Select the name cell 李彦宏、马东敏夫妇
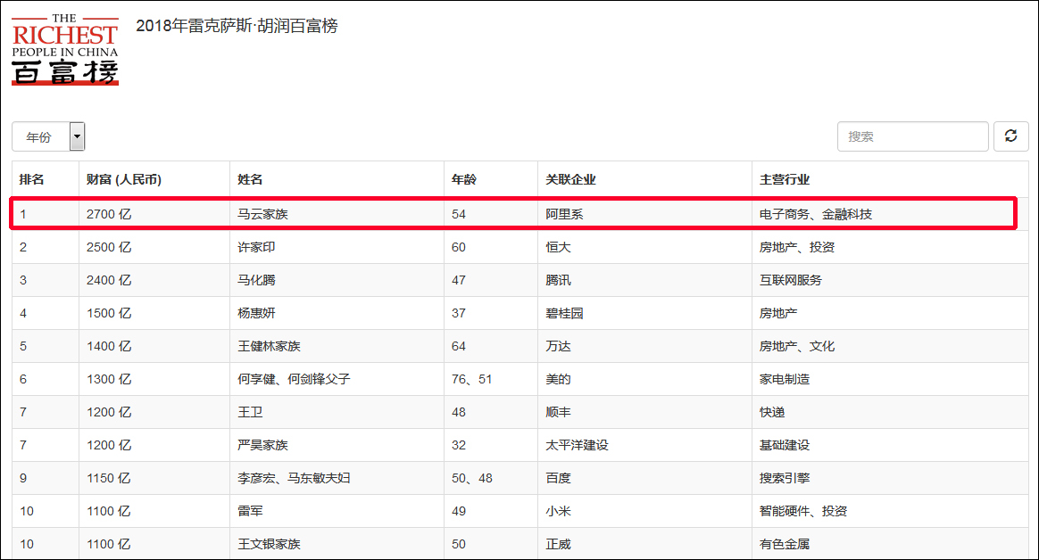Image resolution: width=1039 pixels, height=560 pixels. click(x=294, y=478)
